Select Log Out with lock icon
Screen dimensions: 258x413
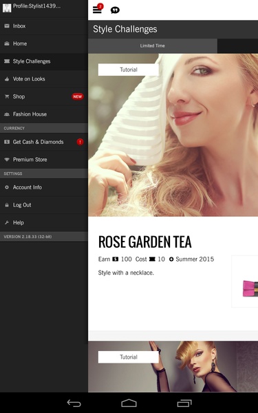(x=44, y=205)
